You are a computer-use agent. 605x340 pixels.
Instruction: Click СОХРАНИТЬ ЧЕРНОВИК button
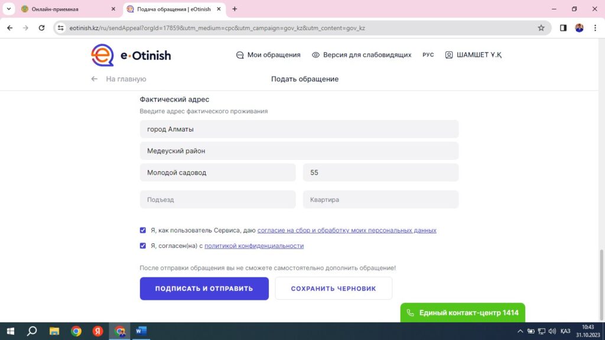[x=333, y=289]
